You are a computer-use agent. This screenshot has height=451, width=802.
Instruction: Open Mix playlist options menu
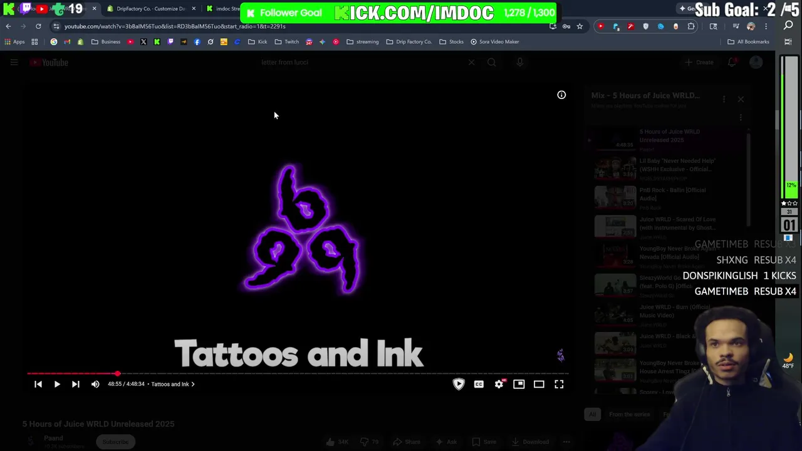tap(724, 99)
